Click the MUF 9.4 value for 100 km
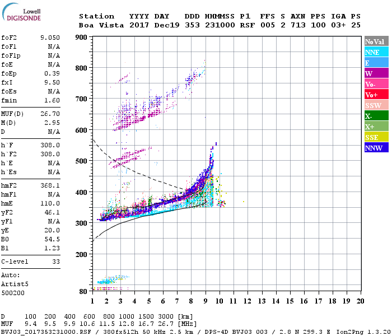The width and height of the screenshot is (392, 336). pyautogui.click(x=30, y=324)
